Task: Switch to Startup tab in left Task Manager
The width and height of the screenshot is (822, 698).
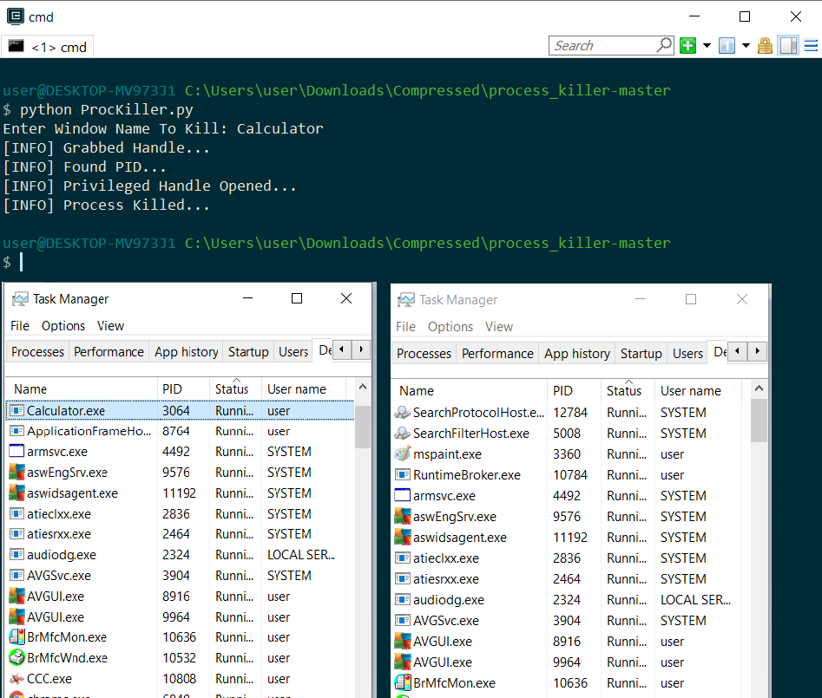Action: pyautogui.click(x=248, y=352)
